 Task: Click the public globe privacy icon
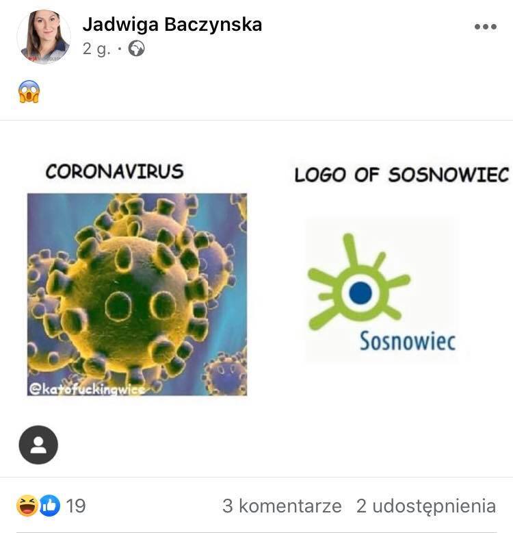(136, 49)
